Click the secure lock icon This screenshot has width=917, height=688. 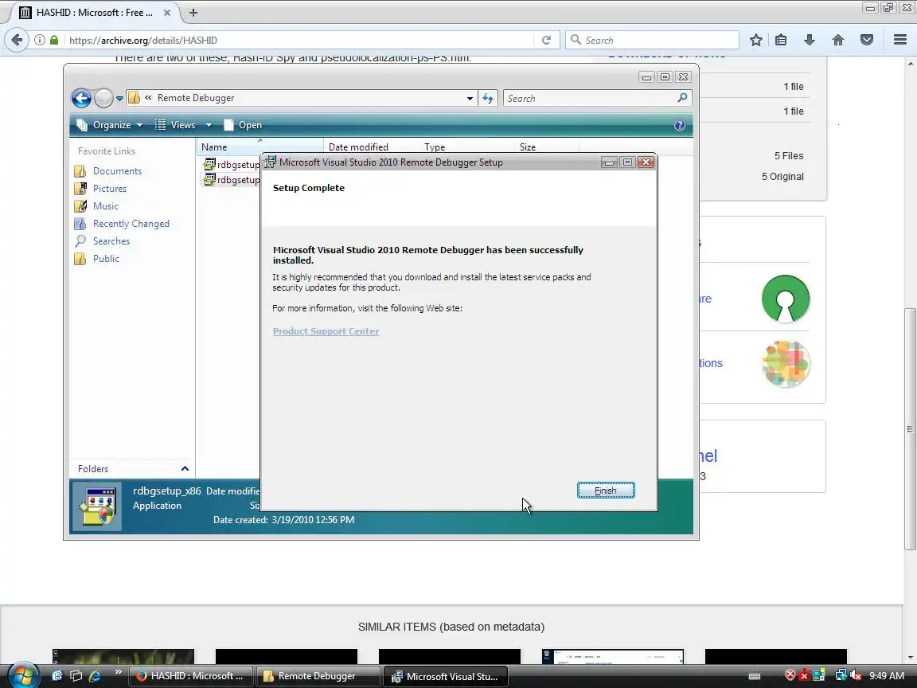(x=54, y=40)
